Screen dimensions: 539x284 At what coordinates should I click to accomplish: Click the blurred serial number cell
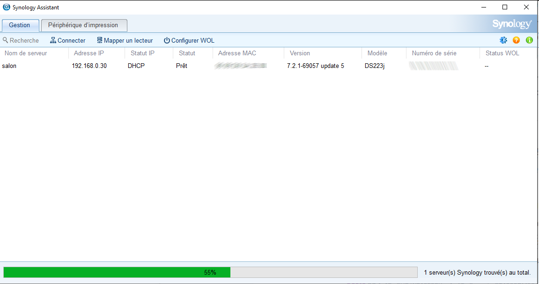point(434,66)
